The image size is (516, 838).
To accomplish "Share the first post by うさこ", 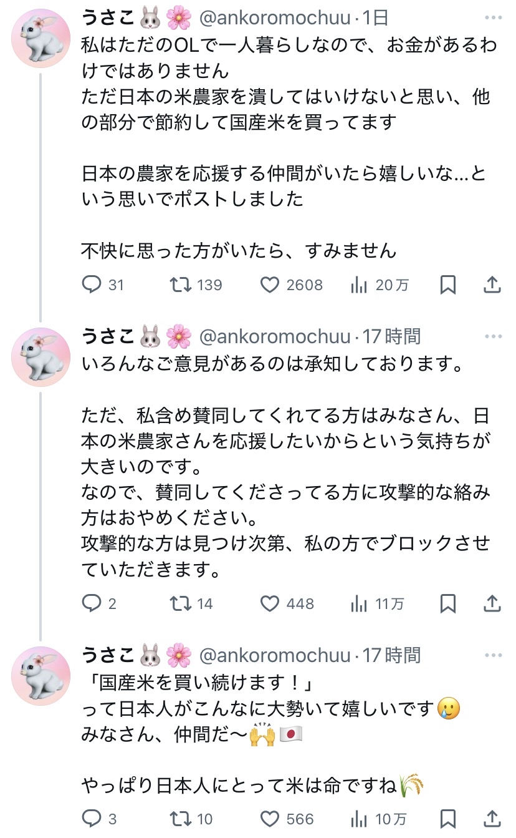I will click(492, 285).
